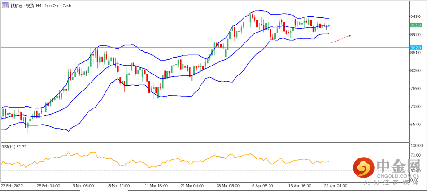Select the 862.8 horizontal line price label
The height and width of the screenshot is (191, 427).
[x=416, y=47]
